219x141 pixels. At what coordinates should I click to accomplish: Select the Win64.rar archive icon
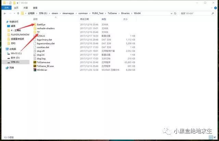click(35, 70)
